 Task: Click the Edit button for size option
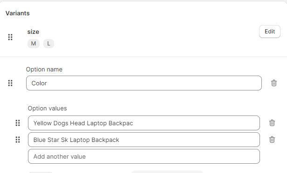tap(270, 32)
